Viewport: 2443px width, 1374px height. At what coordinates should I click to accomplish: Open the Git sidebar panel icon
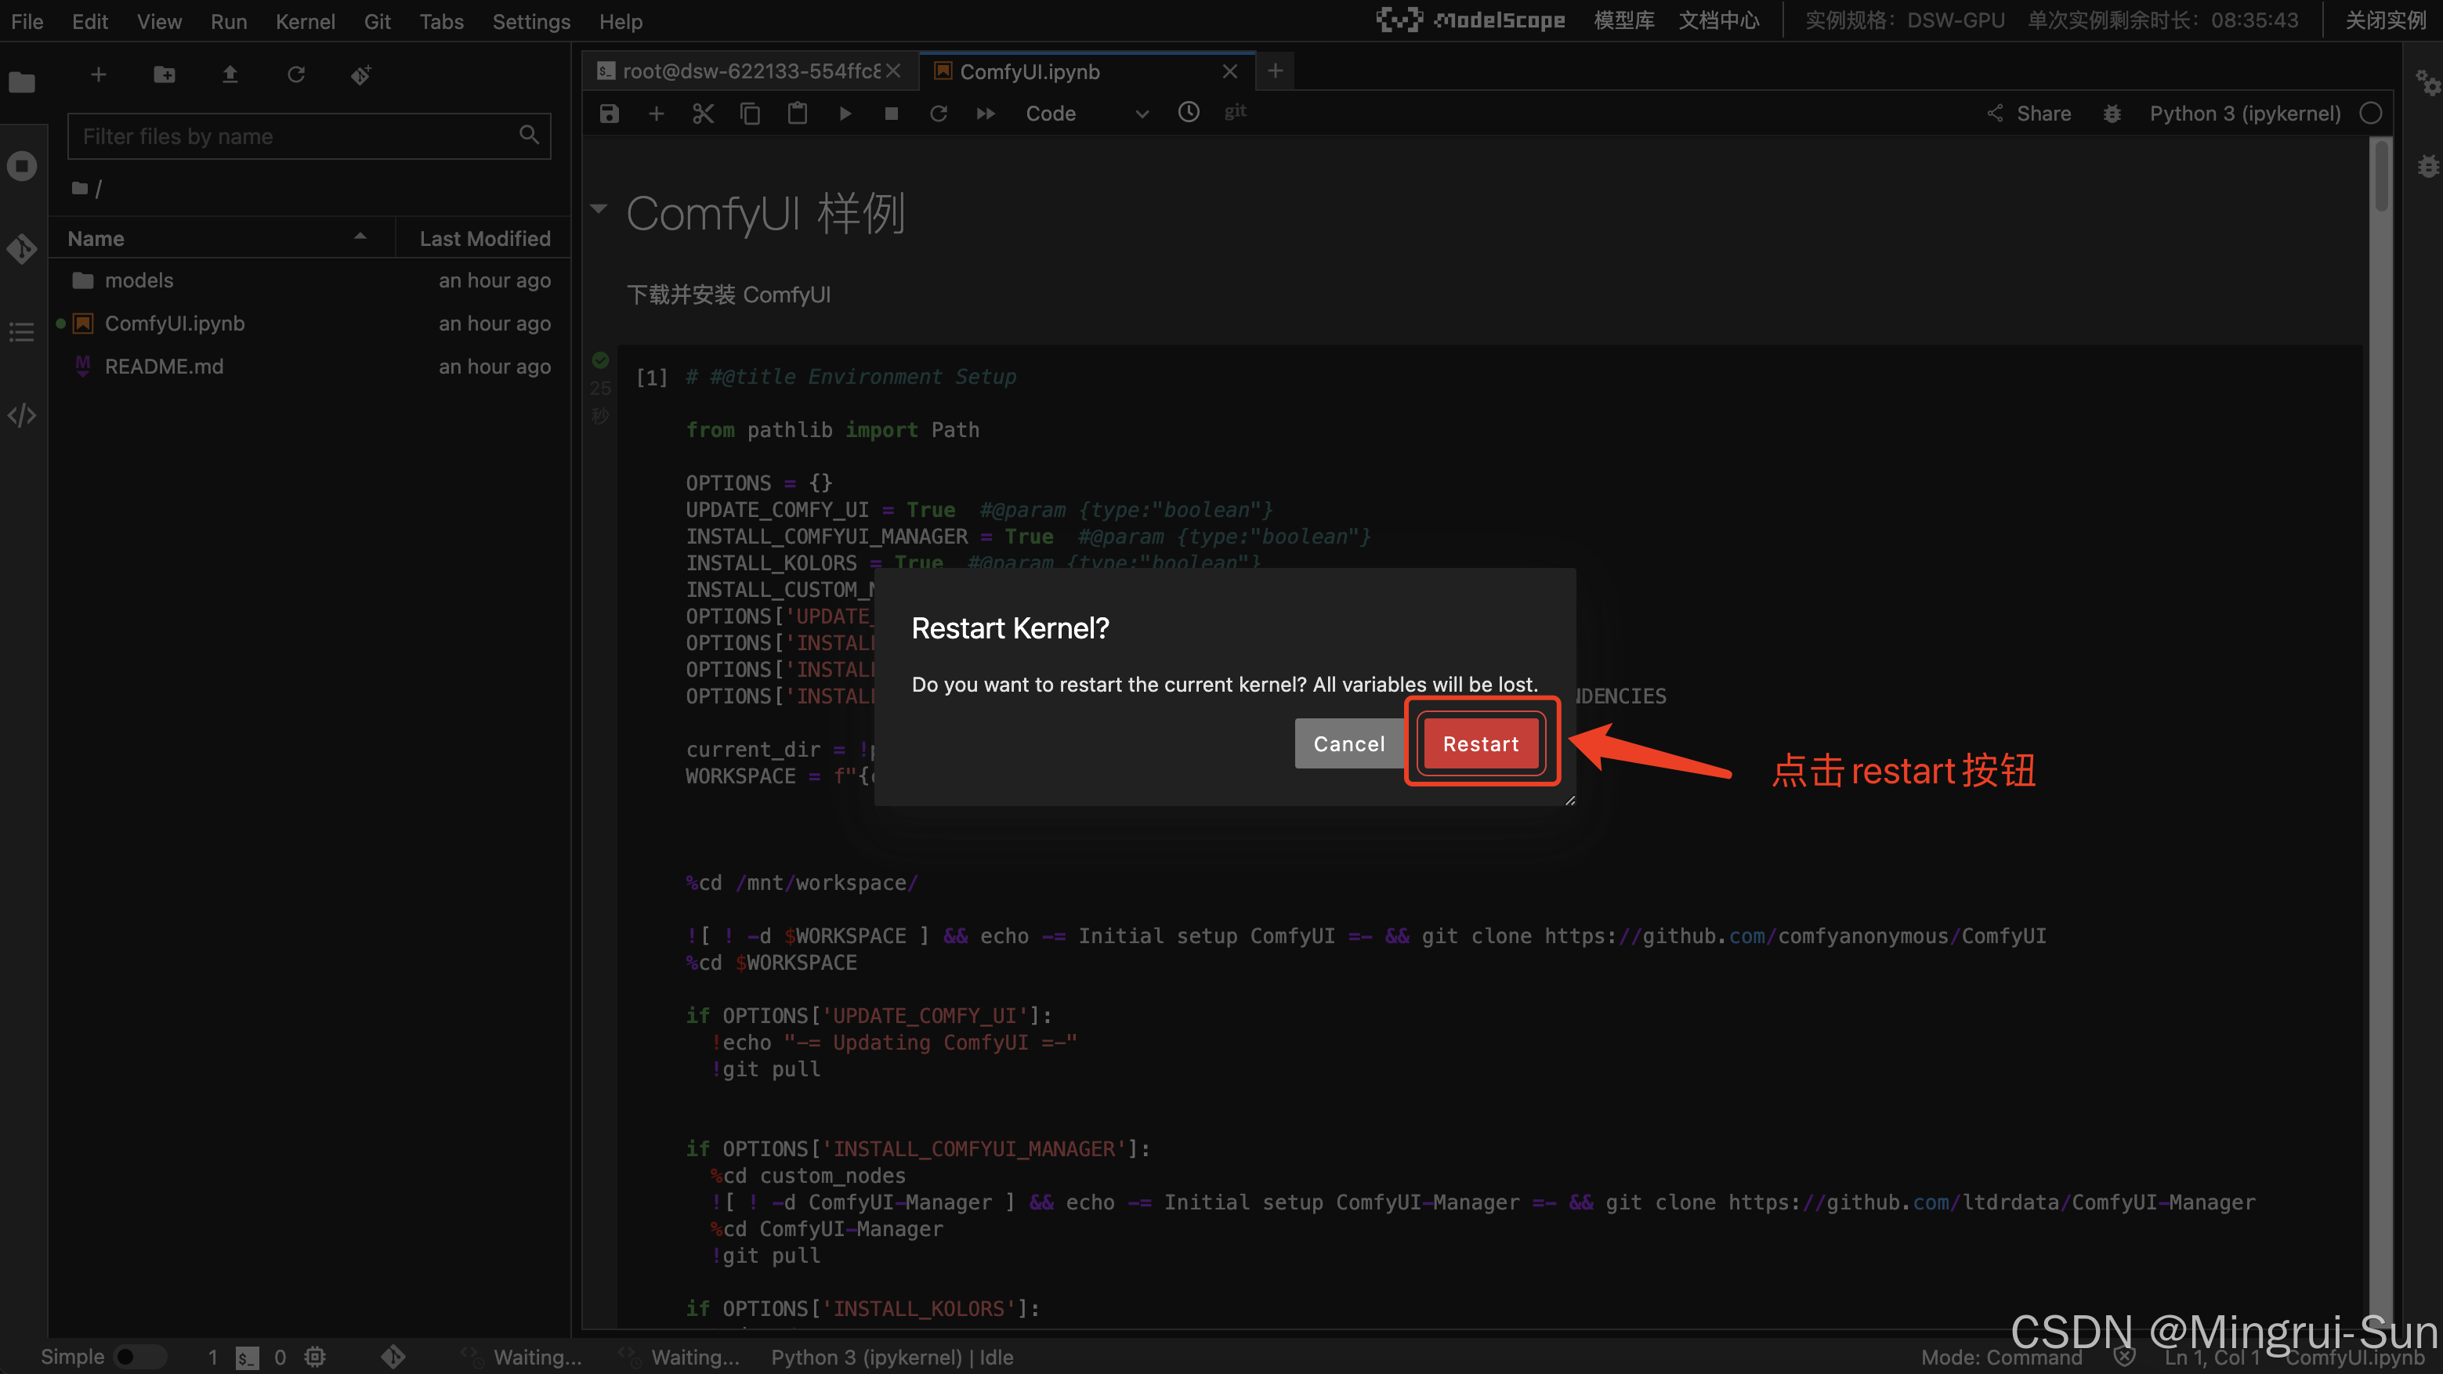tap(22, 248)
